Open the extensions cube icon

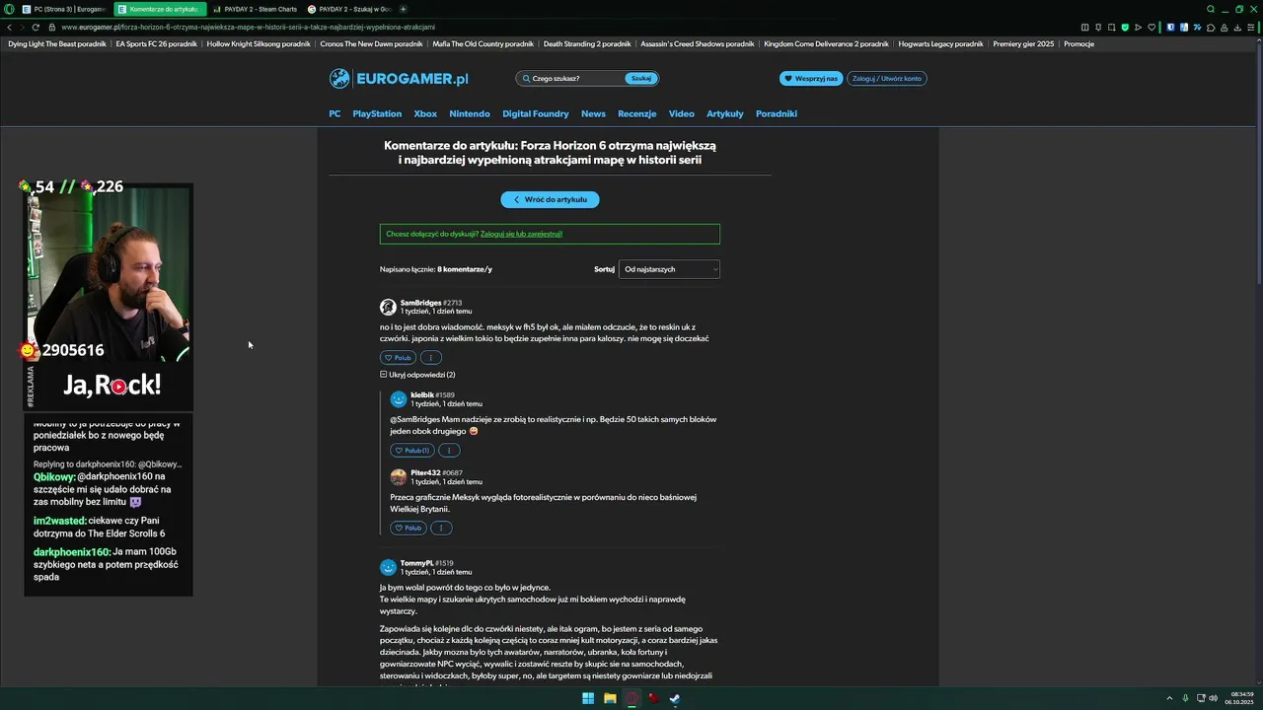[1211, 28]
